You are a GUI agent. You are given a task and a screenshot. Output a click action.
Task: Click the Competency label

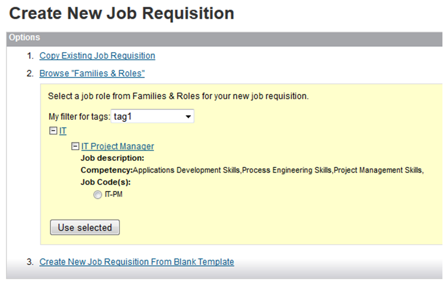[107, 170]
